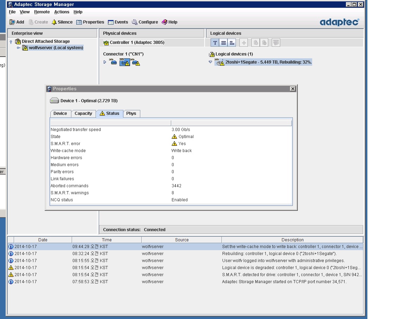The height and width of the screenshot is (319, 405).
Task: Select the Rebuilding logical device 0 event
Action: coord(186,254)
